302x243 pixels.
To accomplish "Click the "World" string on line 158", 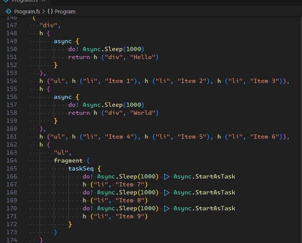I will pyautogui.click(x=142, y=113).
